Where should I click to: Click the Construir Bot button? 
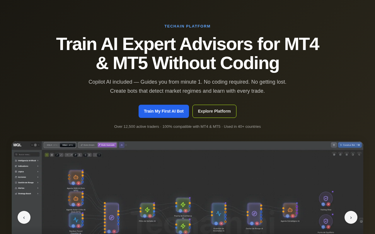350,145
